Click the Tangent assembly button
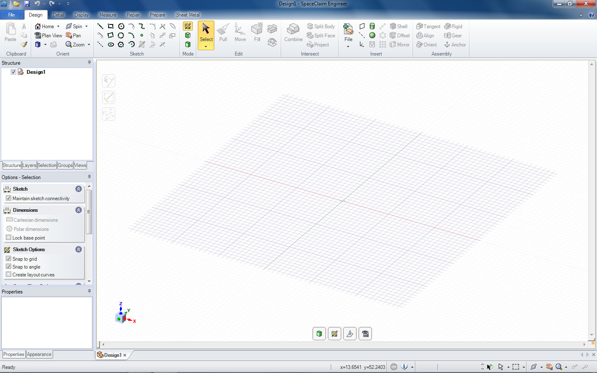 pos(428,26)
